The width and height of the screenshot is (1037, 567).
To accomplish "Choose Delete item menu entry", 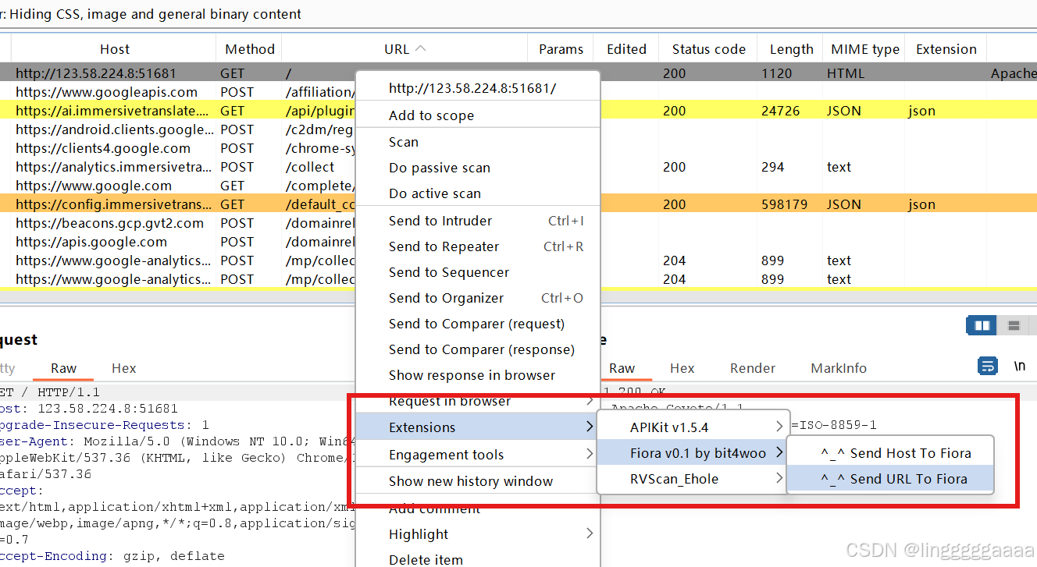I will [478, 558].
